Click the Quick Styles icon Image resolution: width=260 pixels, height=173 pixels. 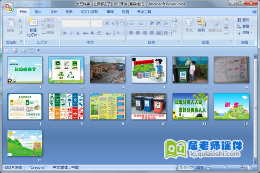click(215, 22)
